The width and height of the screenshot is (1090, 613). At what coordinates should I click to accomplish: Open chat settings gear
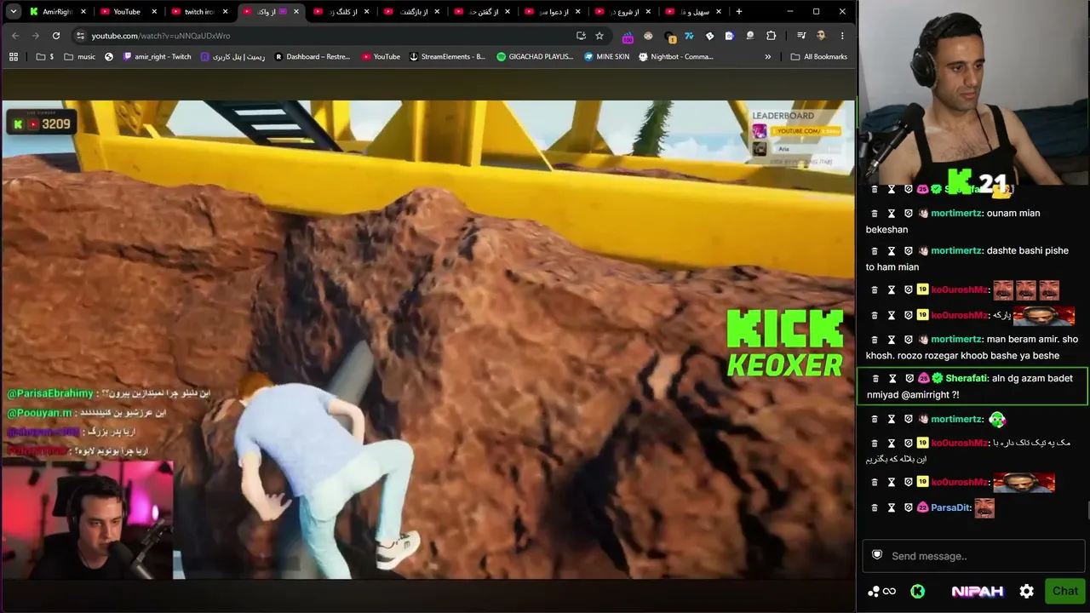1027,592
